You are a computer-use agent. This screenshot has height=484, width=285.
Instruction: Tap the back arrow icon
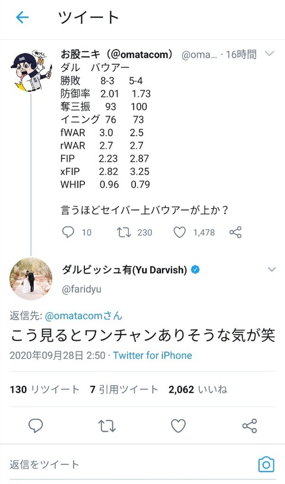(x=22, y=17)
